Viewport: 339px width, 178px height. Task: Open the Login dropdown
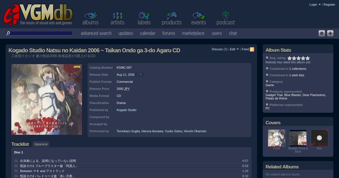tap(315, 5)
